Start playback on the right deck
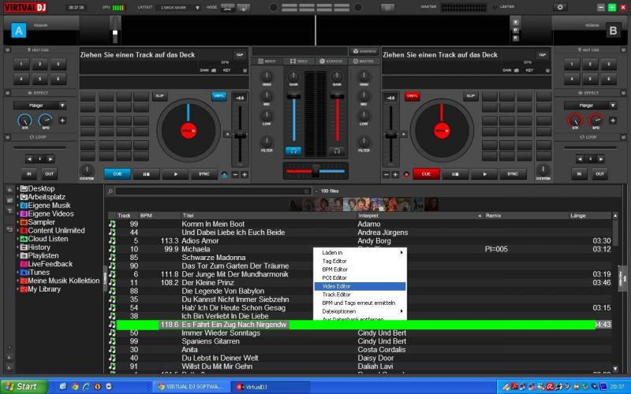The height and width of the screenshot is (394, 631). pyautogui.click(x=484, y=174)
